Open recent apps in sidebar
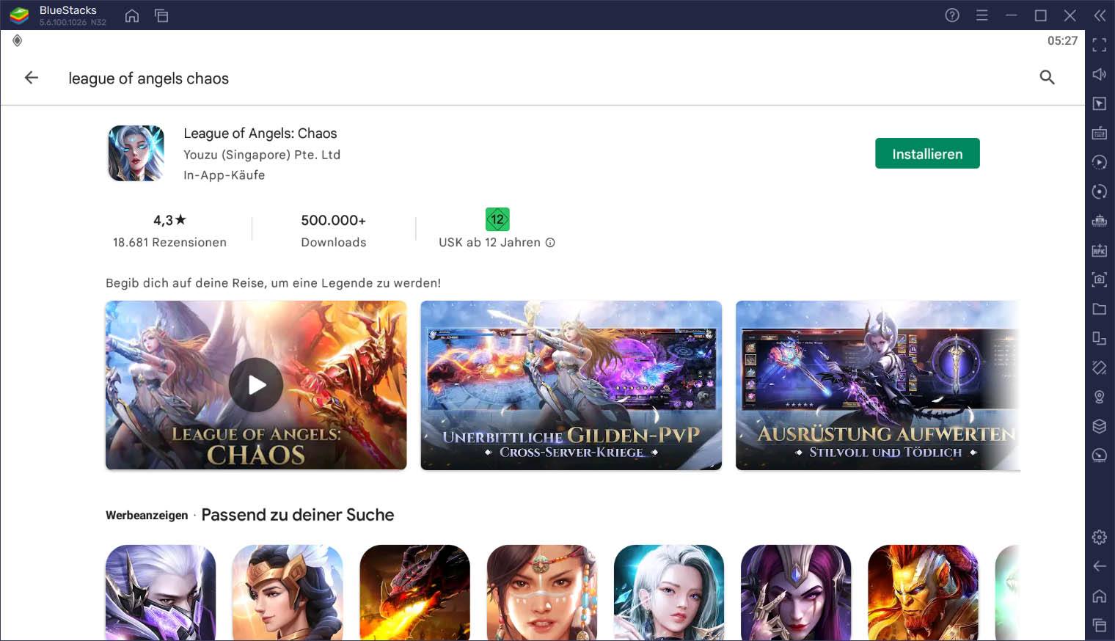This screenshot has height=641, width=1115. pyautogui.click(x=1099, y=625)
